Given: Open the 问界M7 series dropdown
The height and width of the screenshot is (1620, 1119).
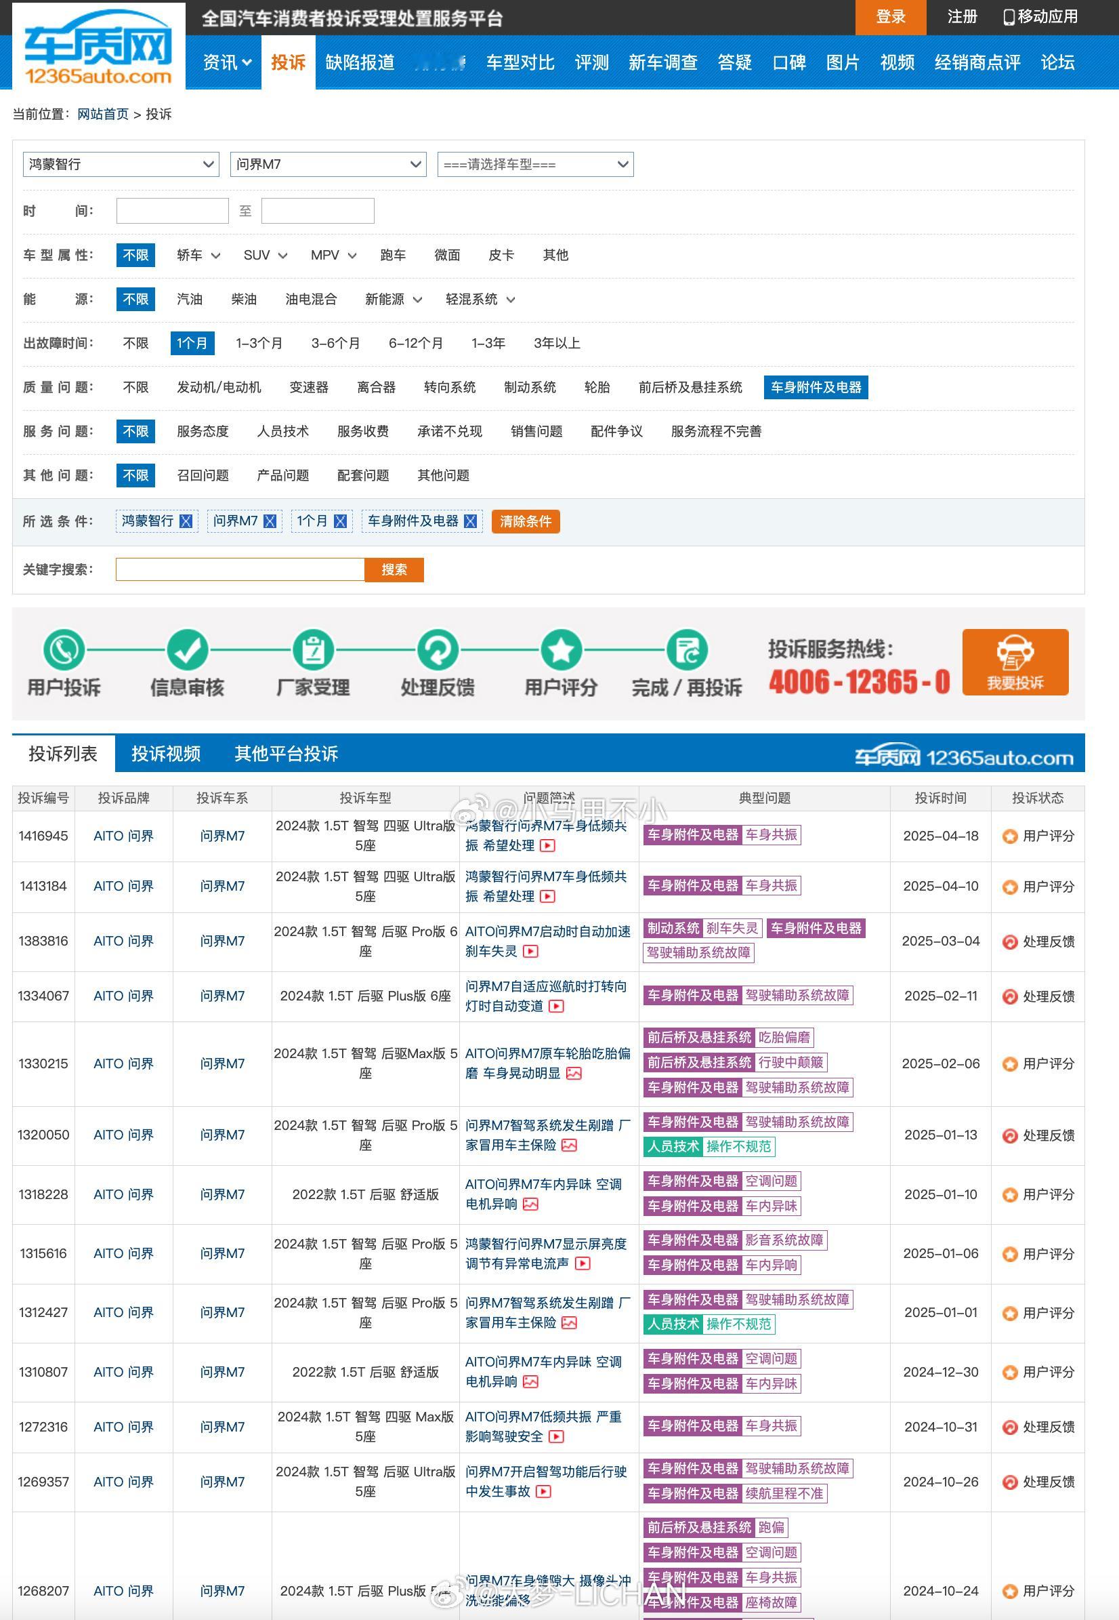Looking at the screenshot, I should coord(328,164).
